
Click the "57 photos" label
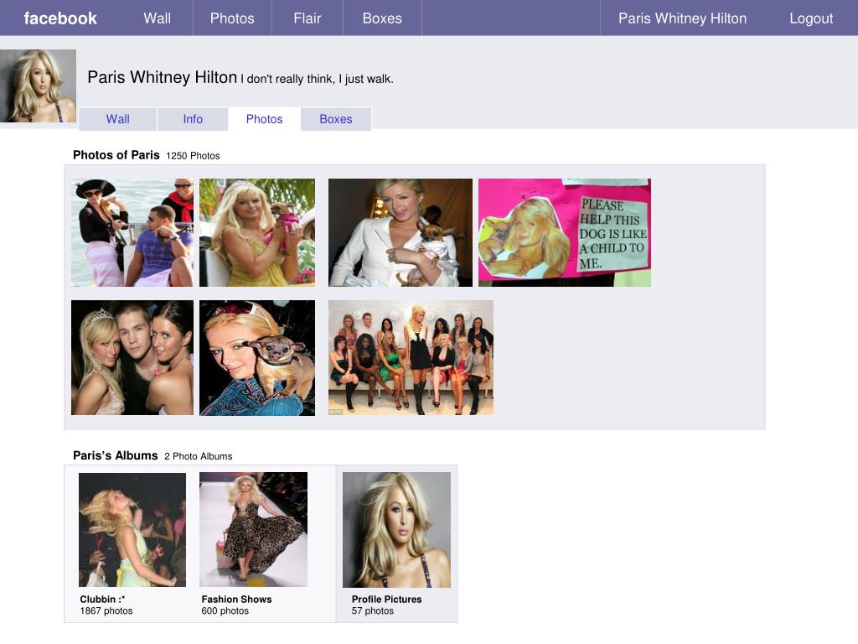[372, 611]
